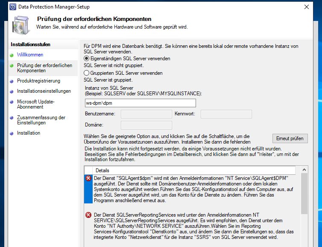Click the text 'SQL Server ist nicht gruppiert.'
This screenshot has width=322, height=247.
click(114, 65)
